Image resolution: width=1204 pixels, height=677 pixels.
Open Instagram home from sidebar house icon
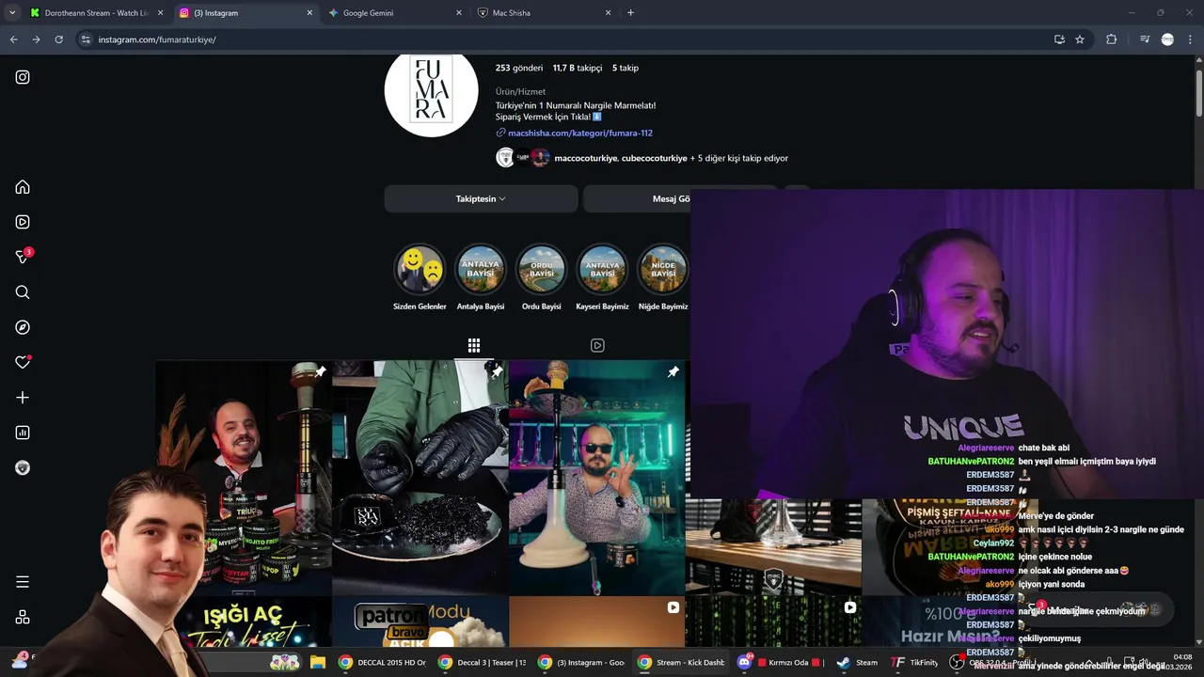(23, 187)
